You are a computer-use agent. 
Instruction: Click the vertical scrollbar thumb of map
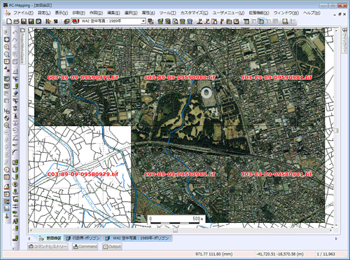coord(336,130)
